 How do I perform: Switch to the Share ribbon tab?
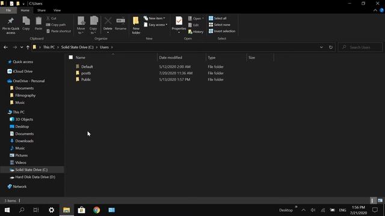click(42, 10)
